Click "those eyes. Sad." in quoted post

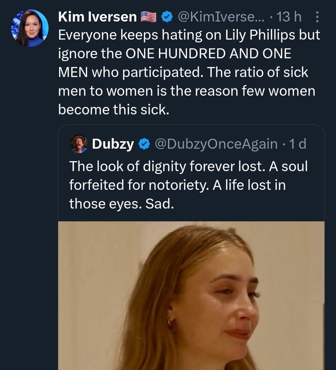[121, 204]
